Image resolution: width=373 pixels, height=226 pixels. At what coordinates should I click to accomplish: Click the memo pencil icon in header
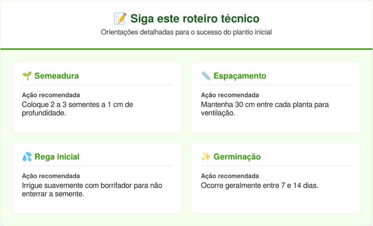(120, 18)
